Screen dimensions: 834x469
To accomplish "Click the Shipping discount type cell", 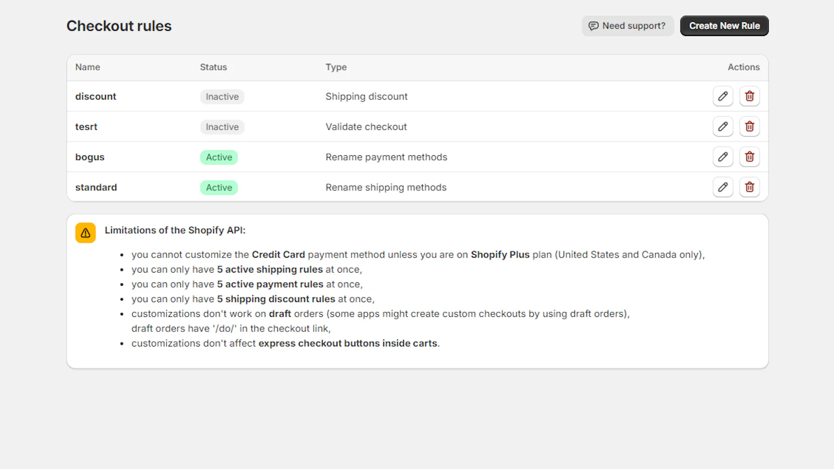I will (366, 96).
